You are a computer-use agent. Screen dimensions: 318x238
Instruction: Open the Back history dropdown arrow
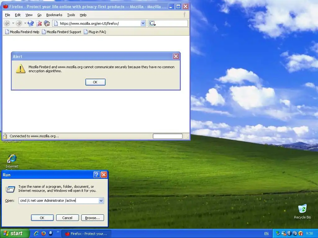(13, 24)
